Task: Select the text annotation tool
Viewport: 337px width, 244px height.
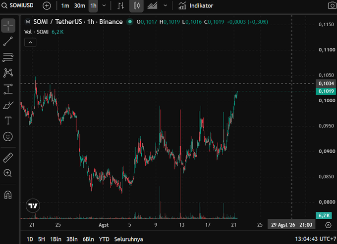Action: click(8, 121)
